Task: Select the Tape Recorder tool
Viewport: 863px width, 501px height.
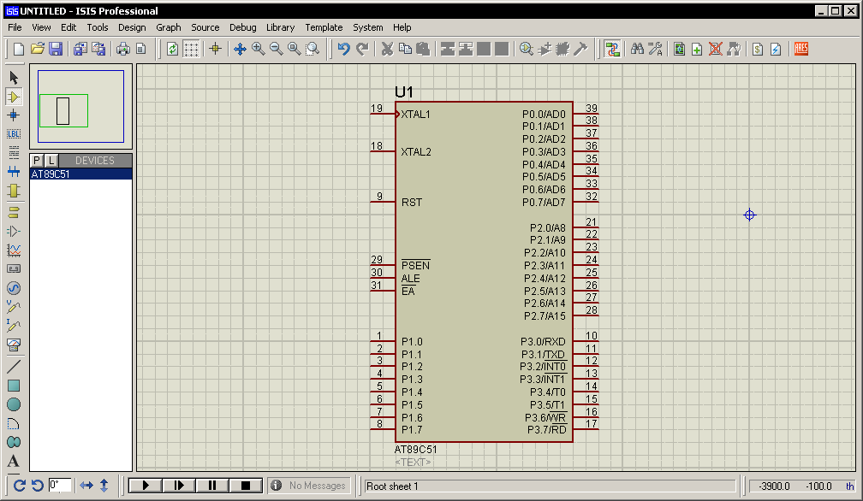Action: click(14, 268)
